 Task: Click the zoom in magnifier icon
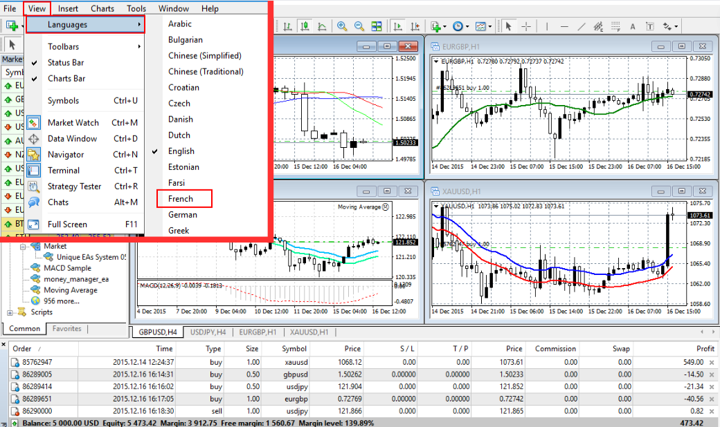click(341, 26)
